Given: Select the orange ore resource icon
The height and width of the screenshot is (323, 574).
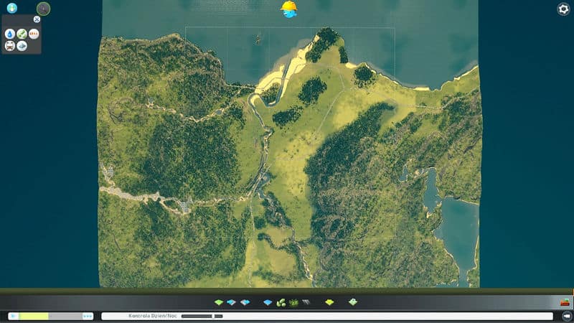Looking at the screenshot, I should 34,34.
